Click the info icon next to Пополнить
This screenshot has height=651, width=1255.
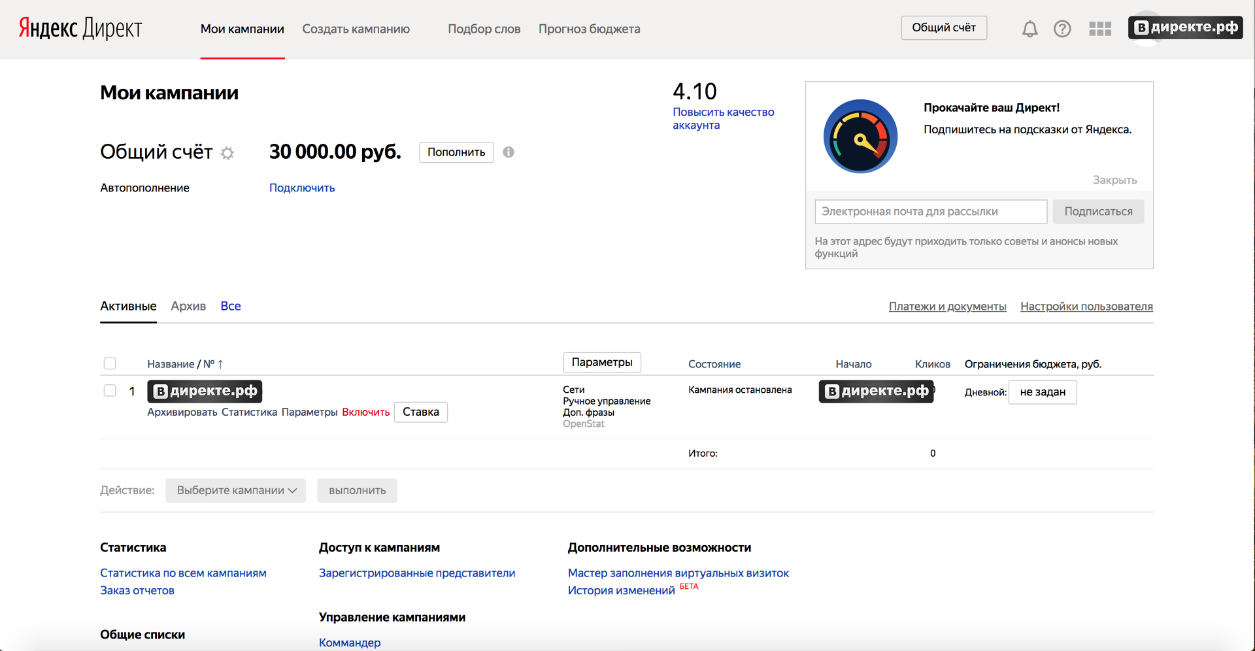point(509,152)
